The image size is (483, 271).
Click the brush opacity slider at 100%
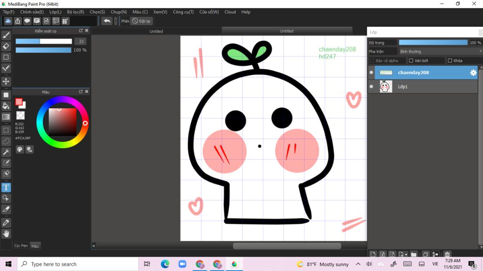pyautogui.click(x=43, y=50)
